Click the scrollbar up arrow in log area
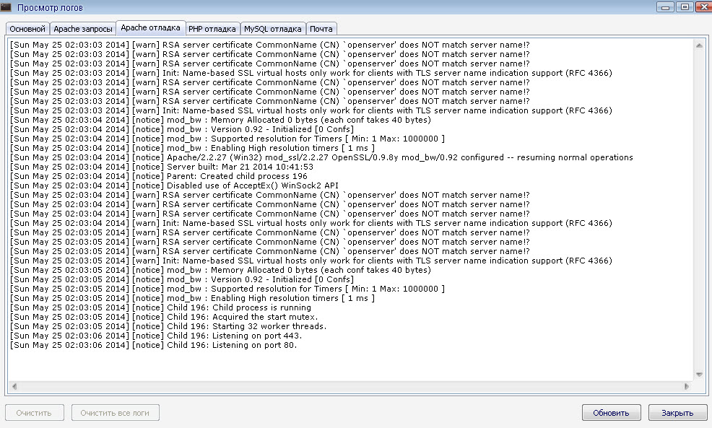This screenshot has height=428, width=712. point(698,45)
